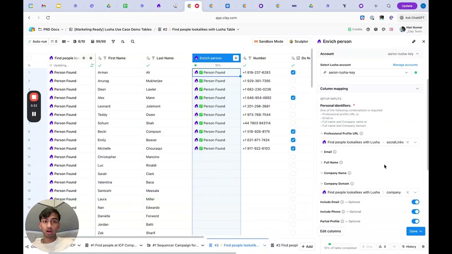This screenshot has height=254, width=452.
Task: Collapse the Account section
Action: coord(417,54)
